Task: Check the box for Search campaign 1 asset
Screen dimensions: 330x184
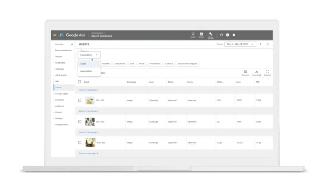Action: tap(80, 100)
